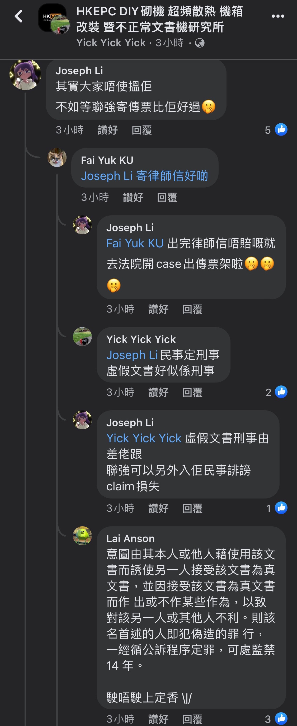The height and width of the screenshot is (726, 297).
Task: Like Fai Yuk KU's comment with 讚好
Action: [133, 197]
